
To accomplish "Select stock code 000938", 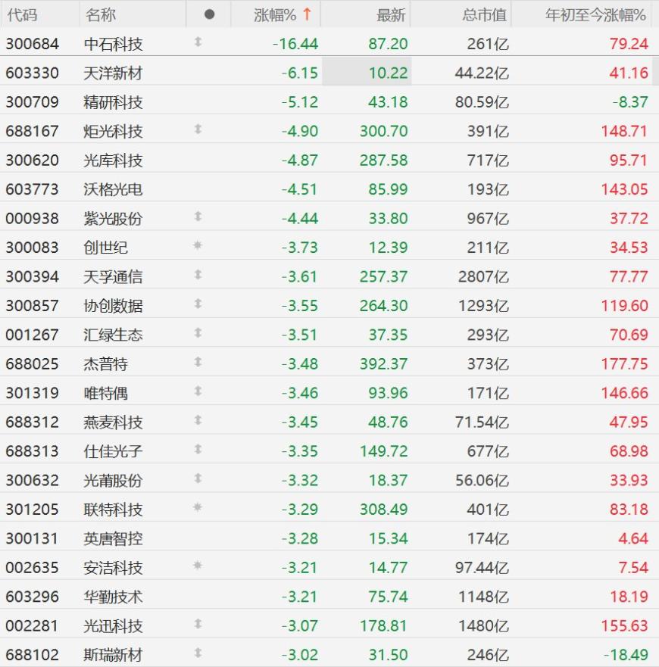I will (33, 218).
